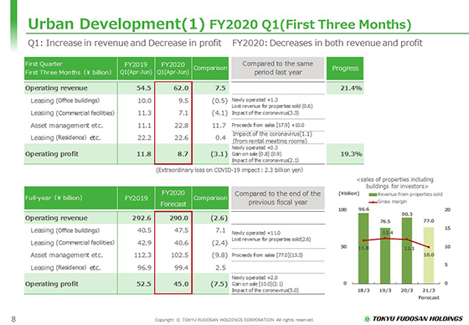Select the 'Q1: Increase in revenue and Decrease in profit' subtitle
469x325 pixels.
pyautogui.click(x=125, y=43)
